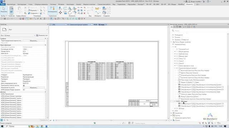Click the Text A icon in quick access toolbar
The width and height of the screenshot is (229, 128).
click(x=41, y=19)
